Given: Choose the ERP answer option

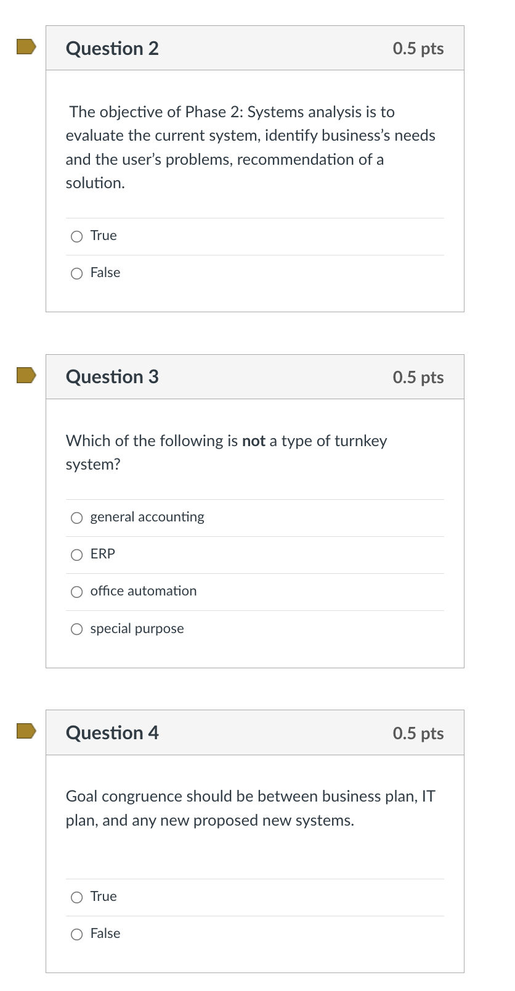Looking at the screenshot, I should [76, 555].
